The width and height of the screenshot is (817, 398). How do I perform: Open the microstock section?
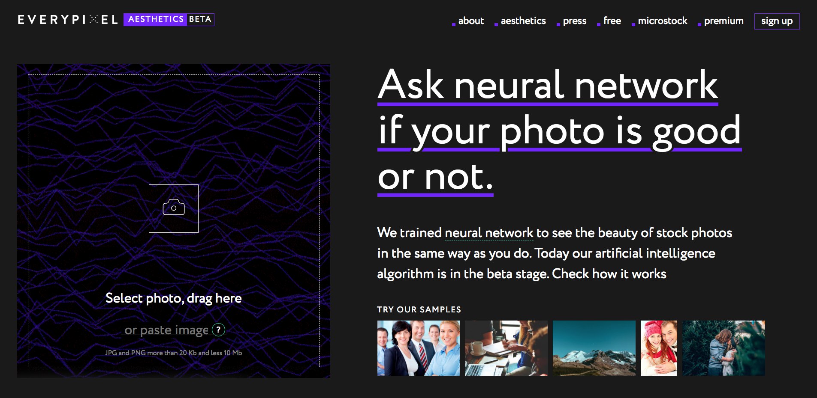pyautogui.click(x=662, y=21)
